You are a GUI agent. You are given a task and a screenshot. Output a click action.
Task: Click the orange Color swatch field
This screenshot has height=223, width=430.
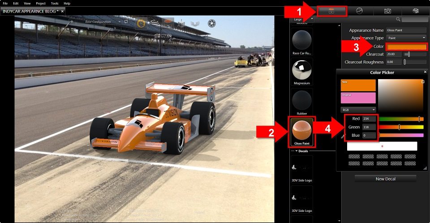point(406,46)
